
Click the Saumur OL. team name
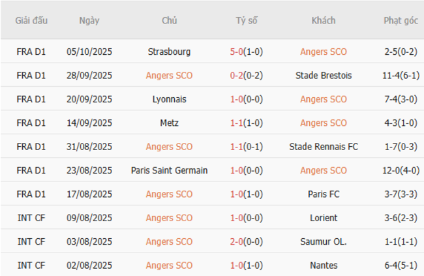tap(324, 241)
